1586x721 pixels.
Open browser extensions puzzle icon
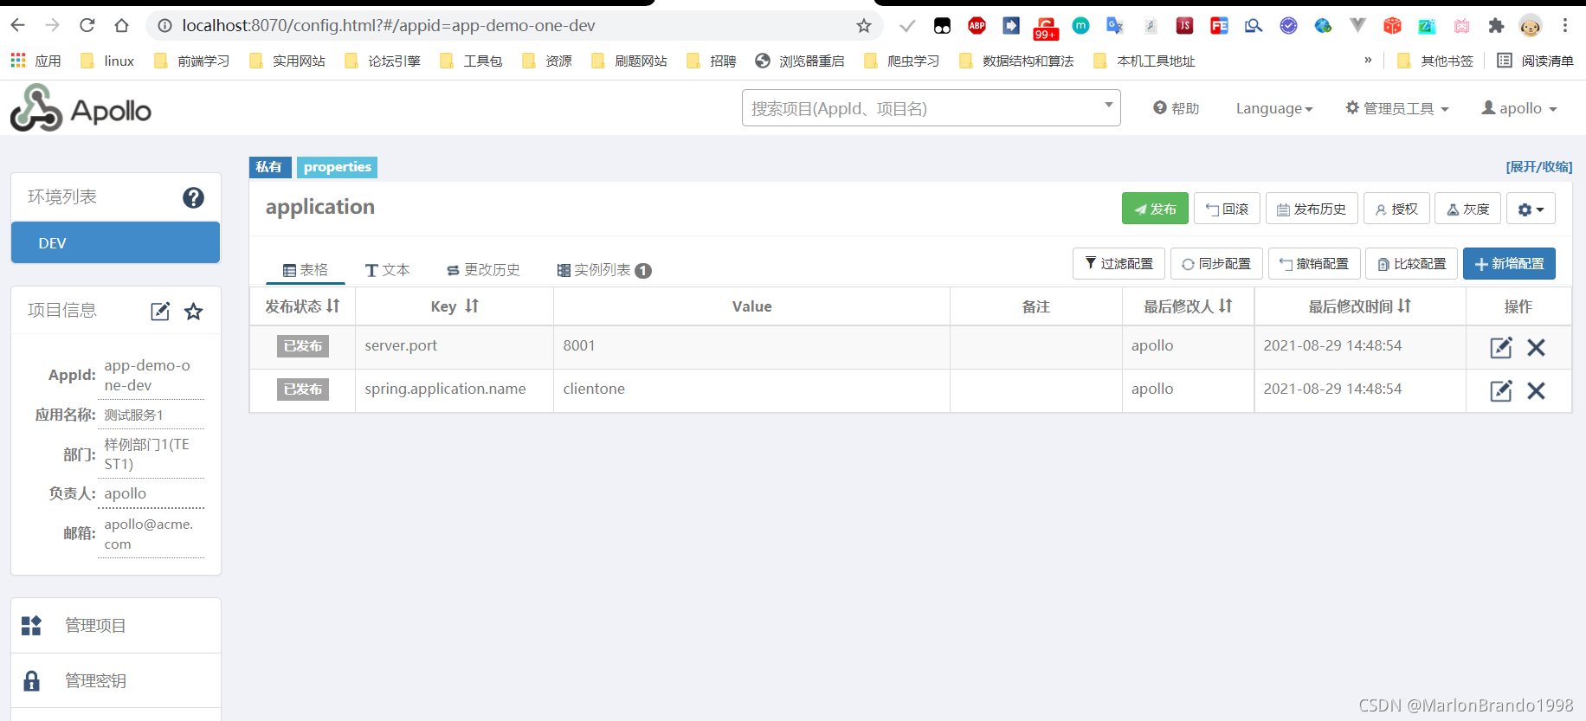(x=1496, y=26)
